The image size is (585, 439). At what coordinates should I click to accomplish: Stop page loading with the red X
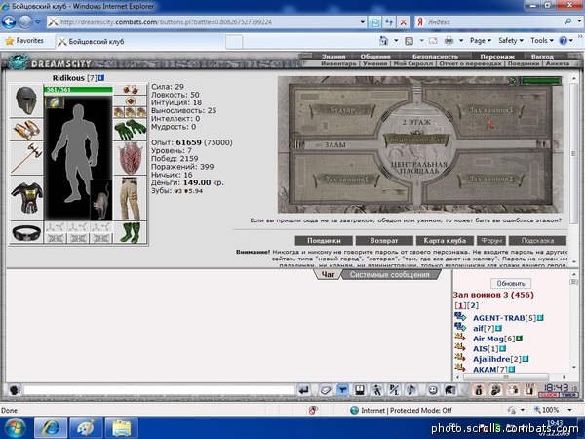403,22
